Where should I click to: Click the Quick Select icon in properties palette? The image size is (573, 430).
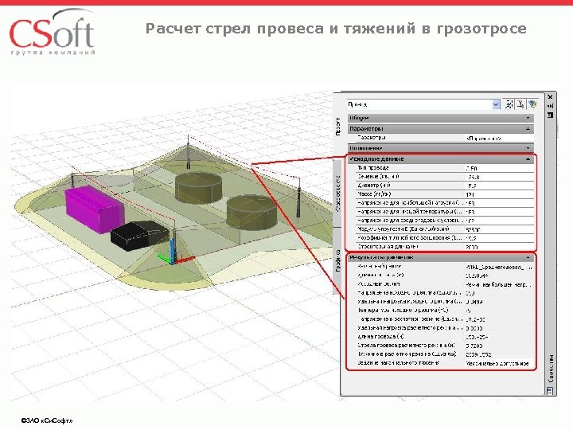(x=532, y=104)
